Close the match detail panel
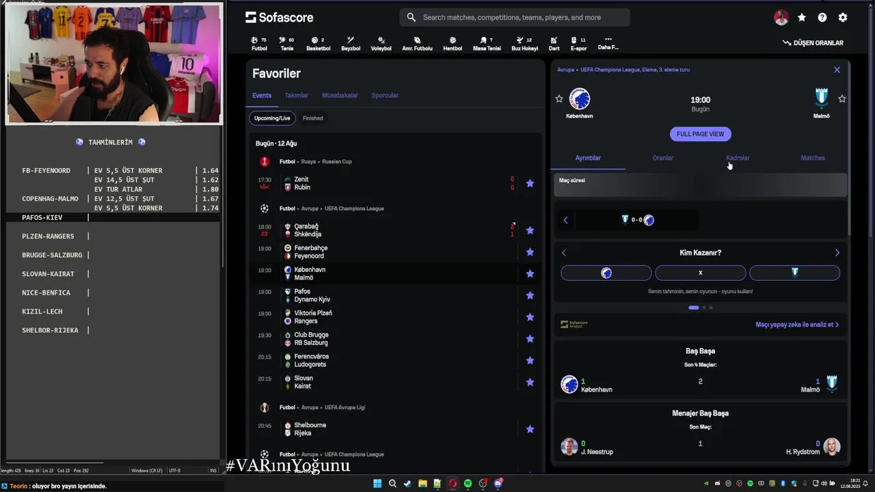This screenshot has height=492, width=875. point(837,70)
